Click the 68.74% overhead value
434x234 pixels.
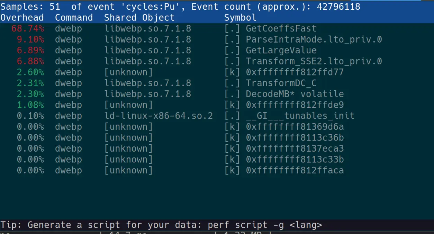point(28,28)
